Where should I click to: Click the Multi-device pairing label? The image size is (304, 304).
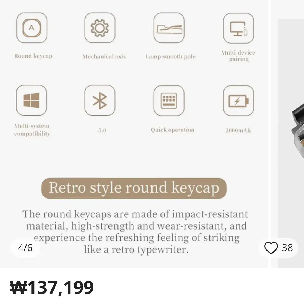point(239,56)
